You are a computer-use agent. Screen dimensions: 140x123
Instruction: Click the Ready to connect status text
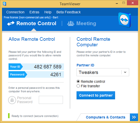pos(35,116)
